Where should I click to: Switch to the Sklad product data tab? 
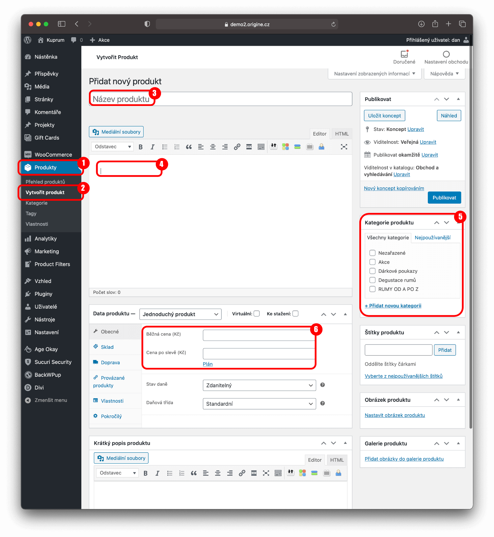pyautogui.click(x=107, y=347)
